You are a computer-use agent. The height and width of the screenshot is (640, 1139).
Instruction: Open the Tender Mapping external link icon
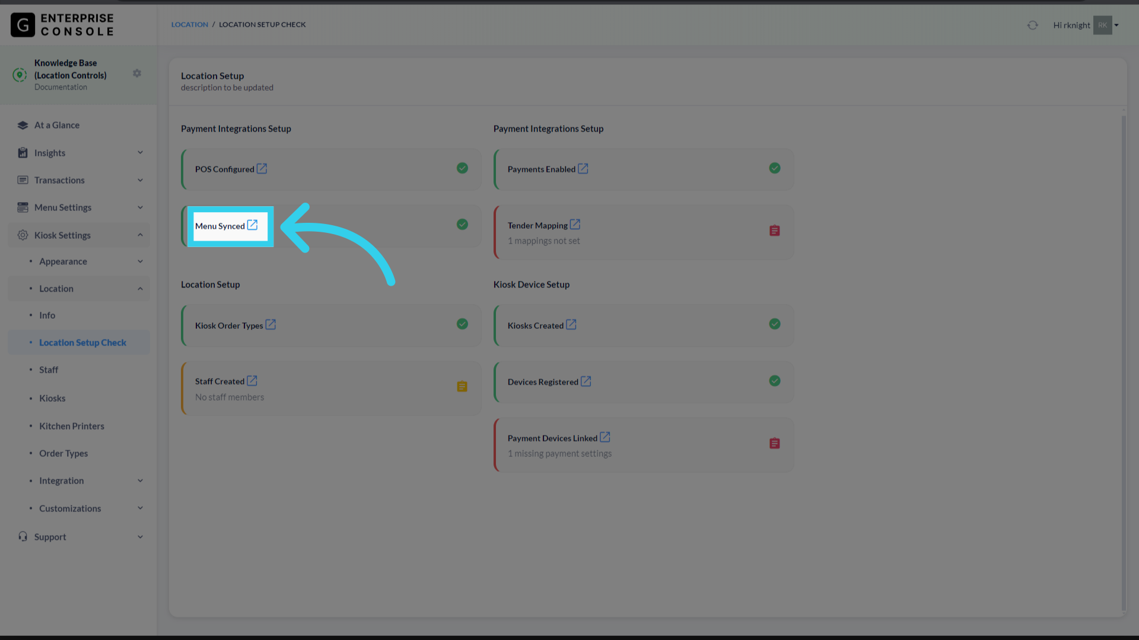pyautogui.click(x=575, y=225)
